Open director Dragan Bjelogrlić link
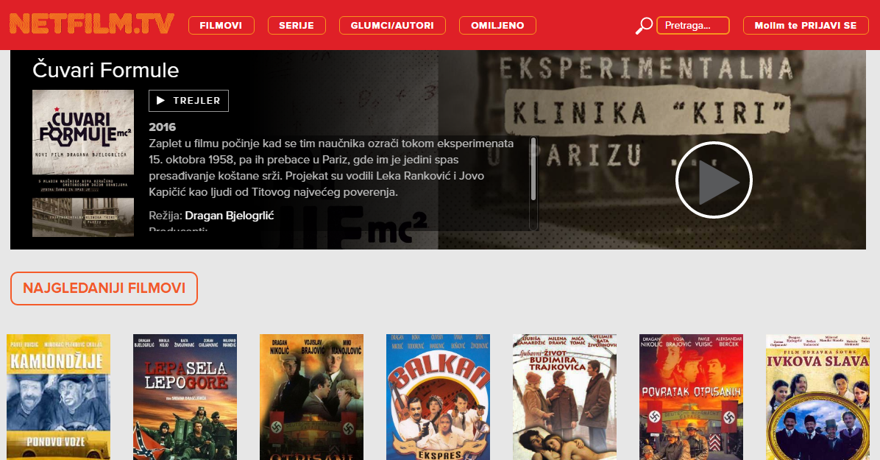 230,215
